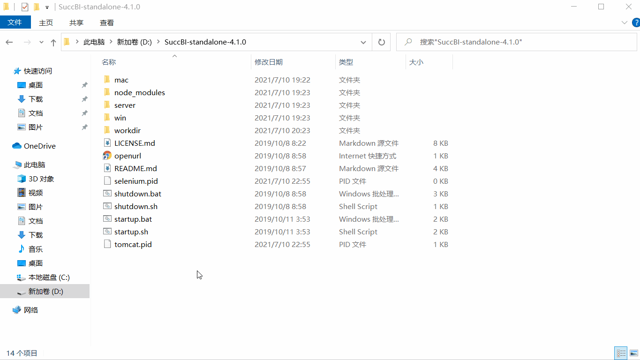Select the startup.bat file name

[133, 219]
